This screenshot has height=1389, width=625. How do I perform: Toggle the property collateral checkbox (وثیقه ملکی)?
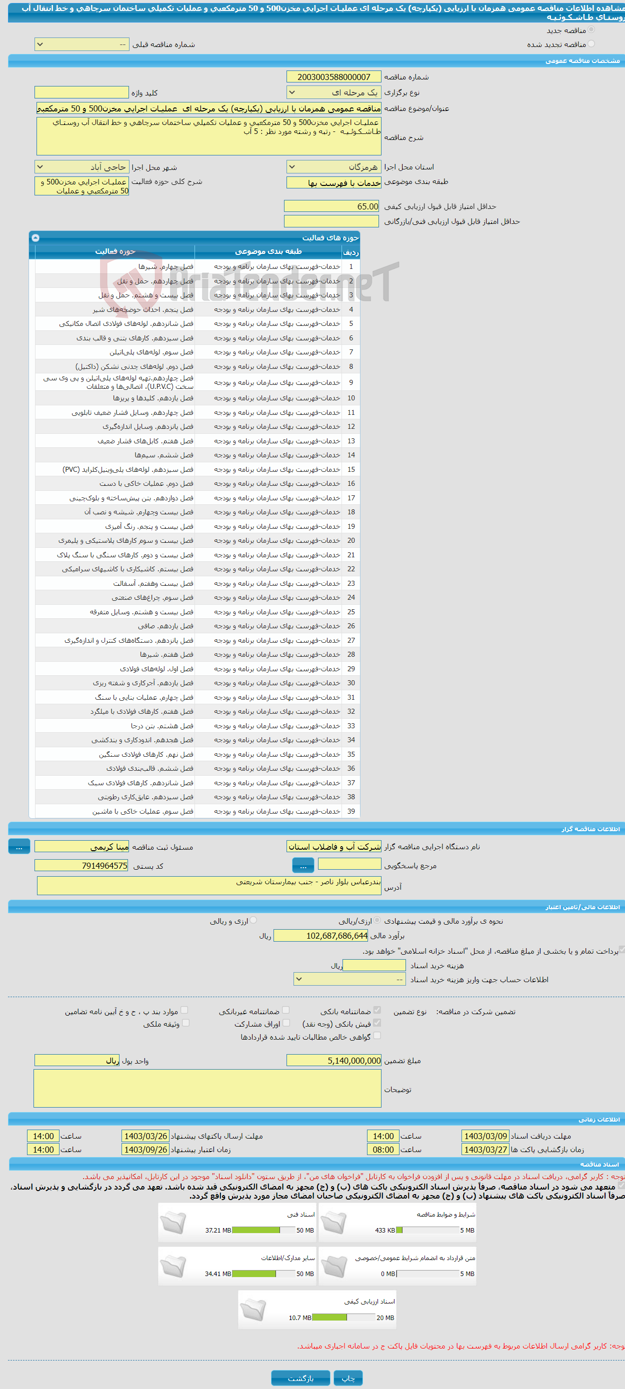click(x=185, y=1023)
